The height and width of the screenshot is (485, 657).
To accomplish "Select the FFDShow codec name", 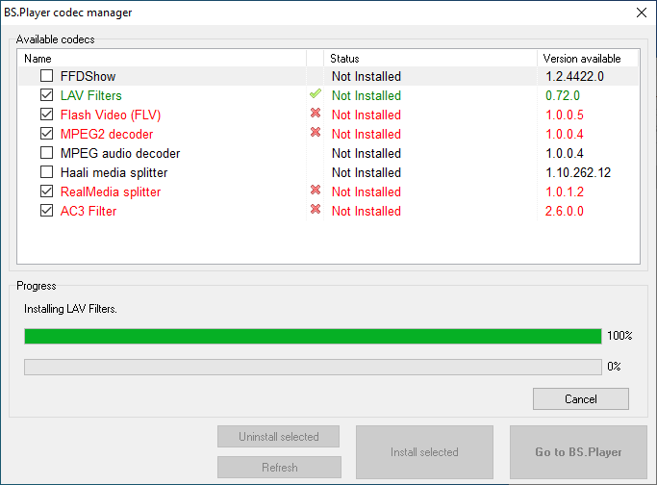I will pyautogui.click(x=88, y=76).
